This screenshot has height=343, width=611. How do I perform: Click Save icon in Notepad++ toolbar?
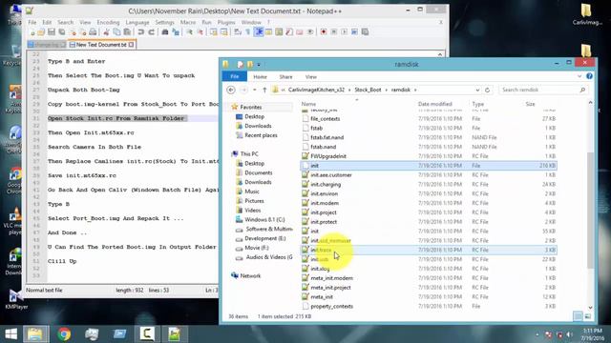(x=51, y=31)
